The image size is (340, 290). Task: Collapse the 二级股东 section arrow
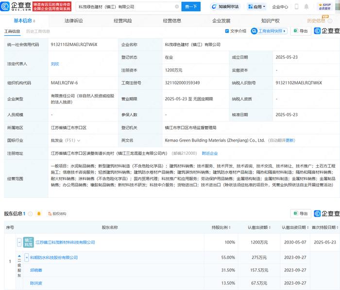coord(19,256)
